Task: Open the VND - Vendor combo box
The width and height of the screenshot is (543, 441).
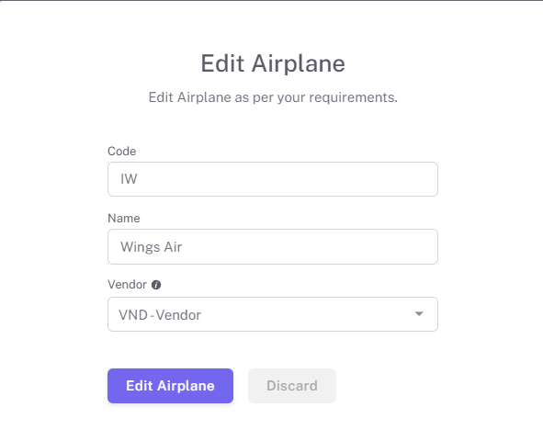Action: click(x=273, y=314)
